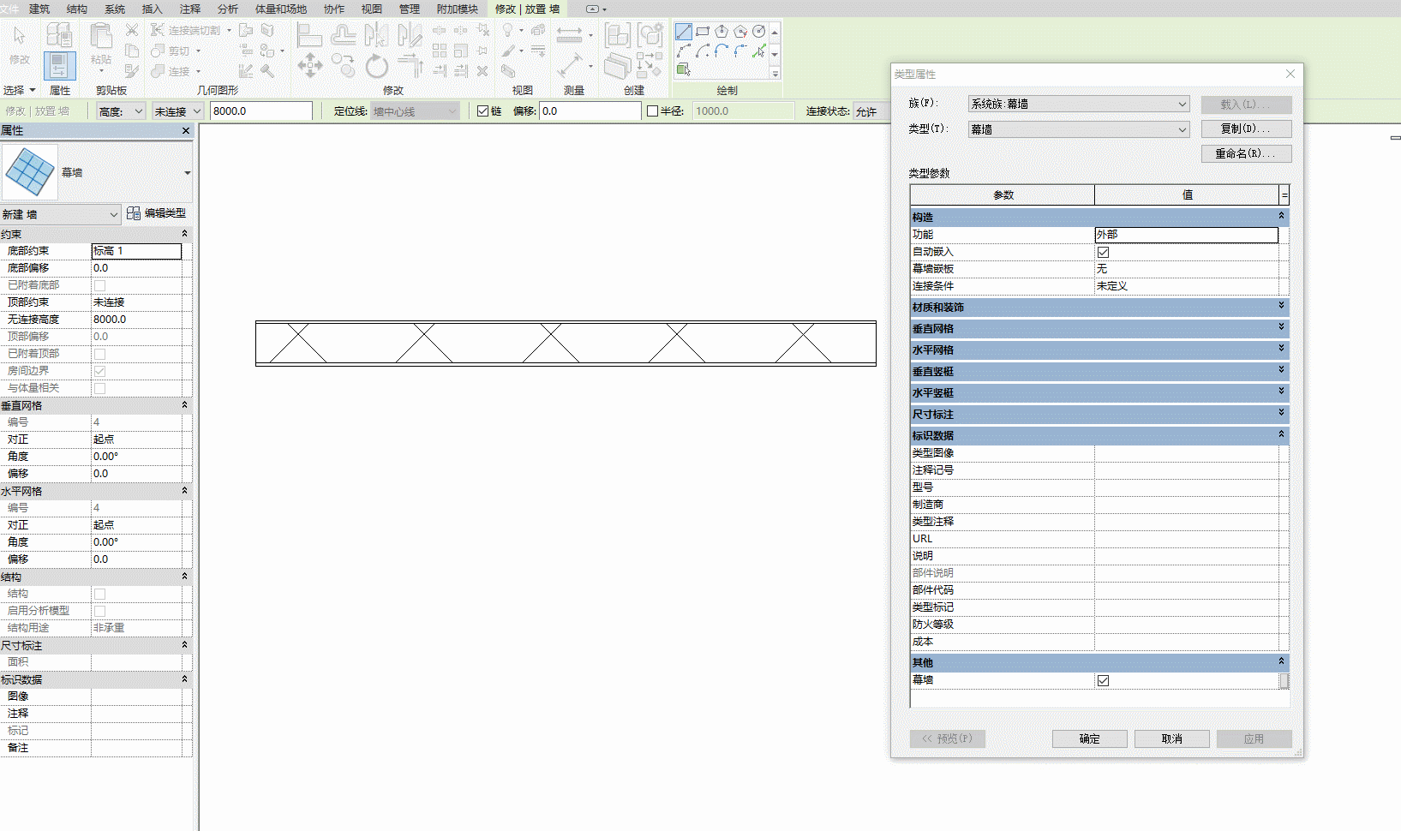Select the Pick Lines draw tool
The height and width of the screenshot is (831, 1401).
(x=759, y=51)
